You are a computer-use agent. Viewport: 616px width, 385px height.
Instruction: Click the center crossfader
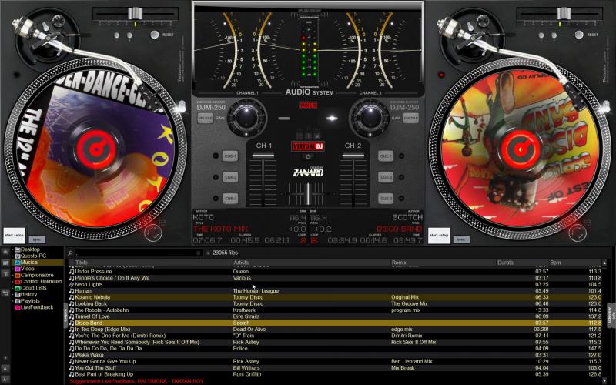coord(308,194)
